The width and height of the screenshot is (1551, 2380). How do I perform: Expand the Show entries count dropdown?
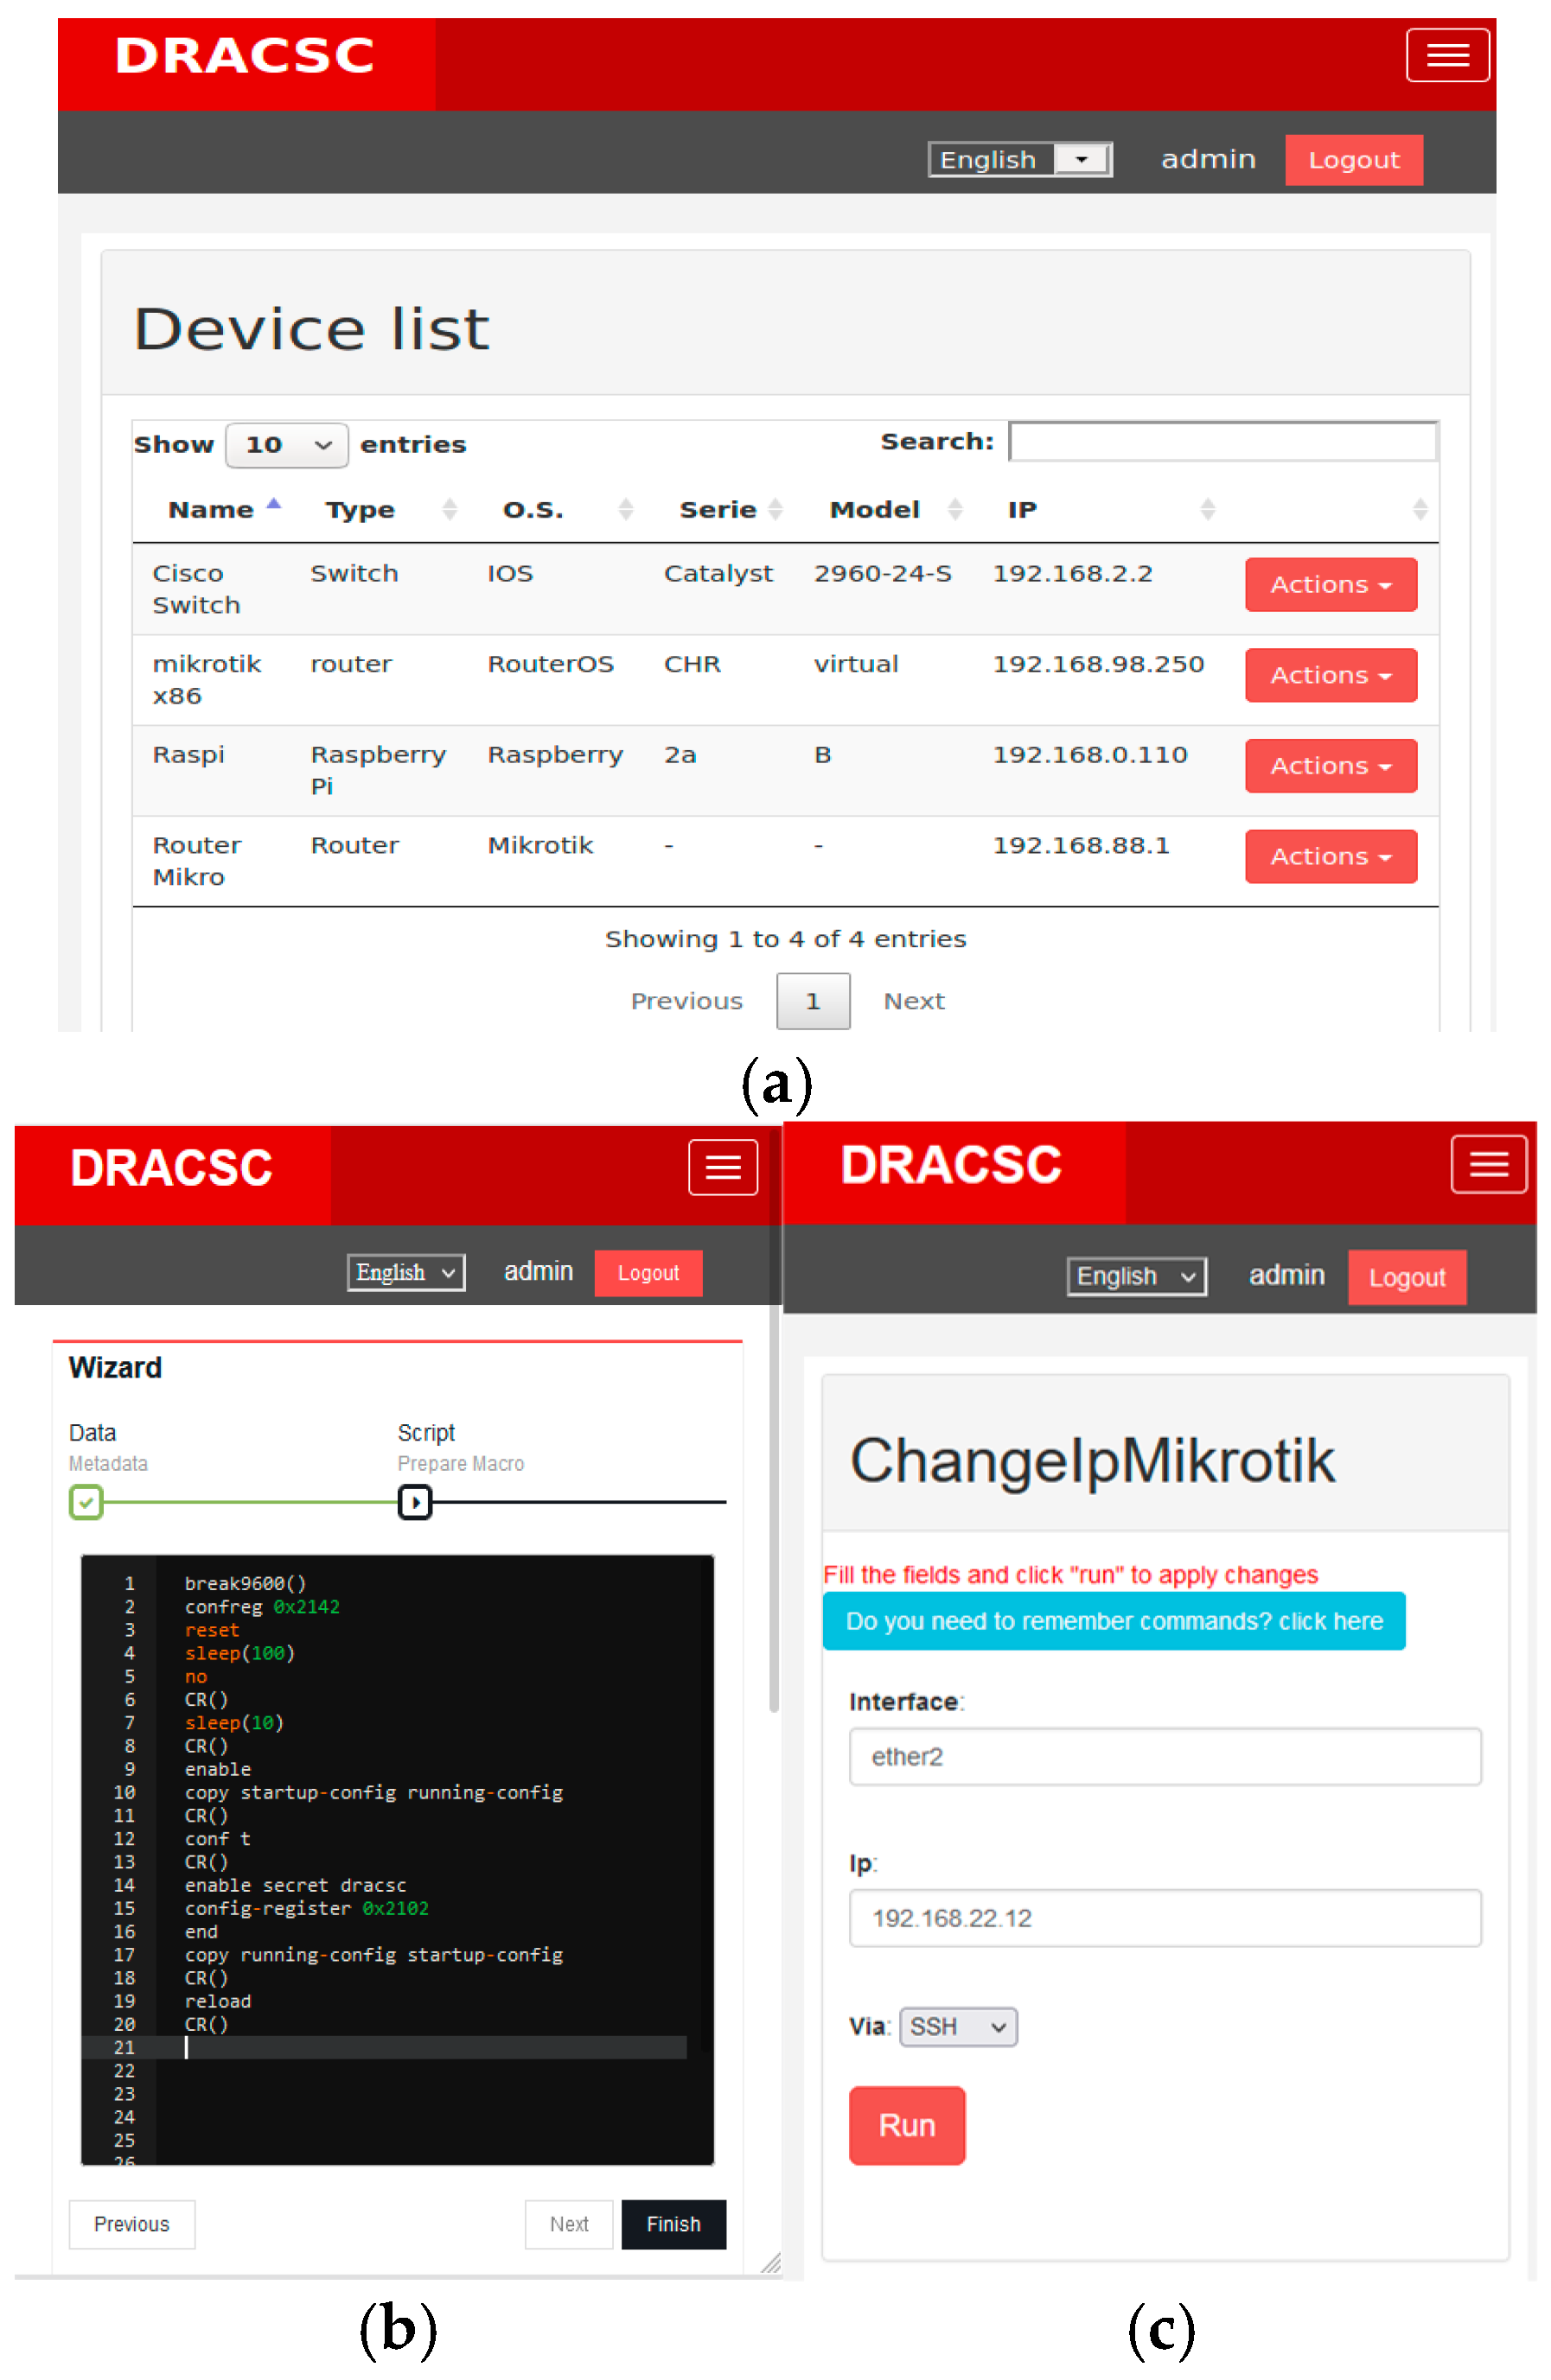tap(286, 444)
